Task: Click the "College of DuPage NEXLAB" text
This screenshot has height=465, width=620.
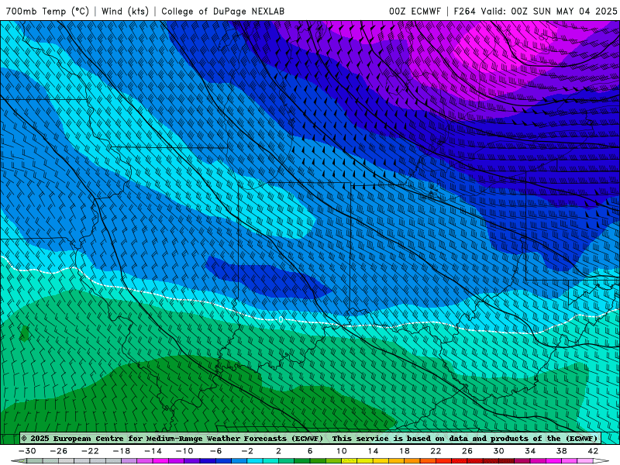Action: click(x=222, y=11)
